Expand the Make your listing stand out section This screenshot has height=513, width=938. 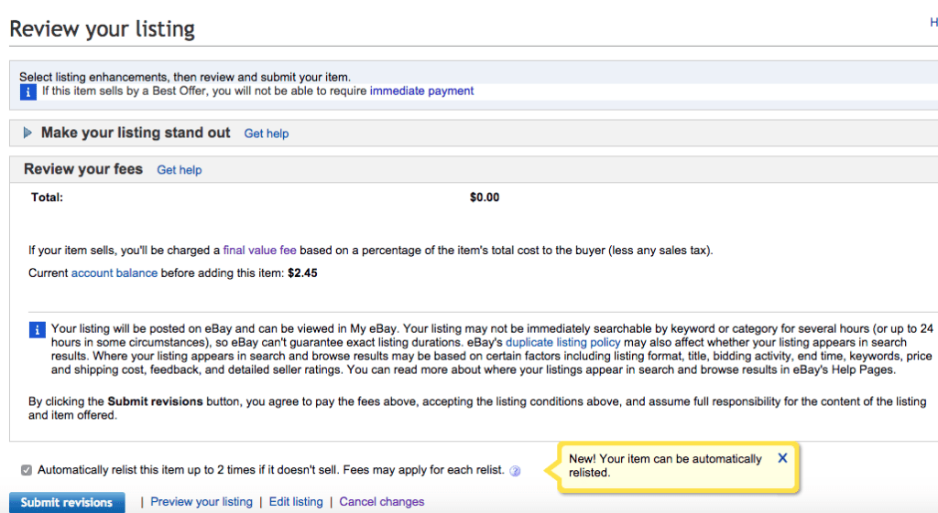tap(27, 134)
